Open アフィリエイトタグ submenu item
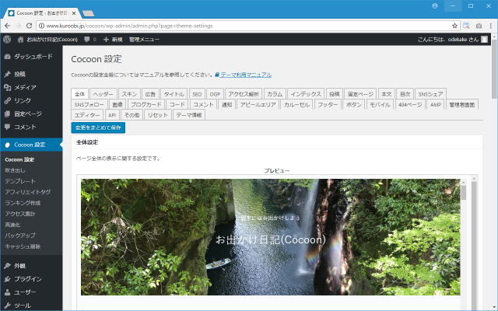Screen dimensions: 498x311 (x=28, y=192)
